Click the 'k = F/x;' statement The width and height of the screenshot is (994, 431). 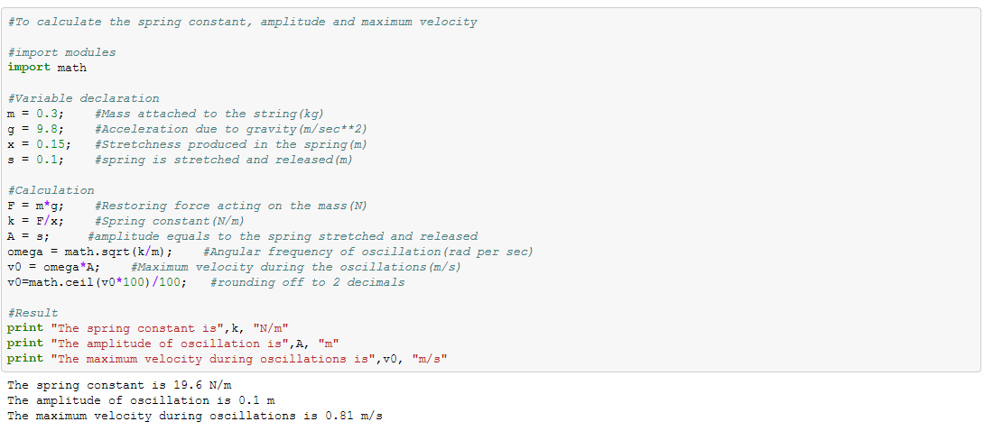(x=35, y=221)
